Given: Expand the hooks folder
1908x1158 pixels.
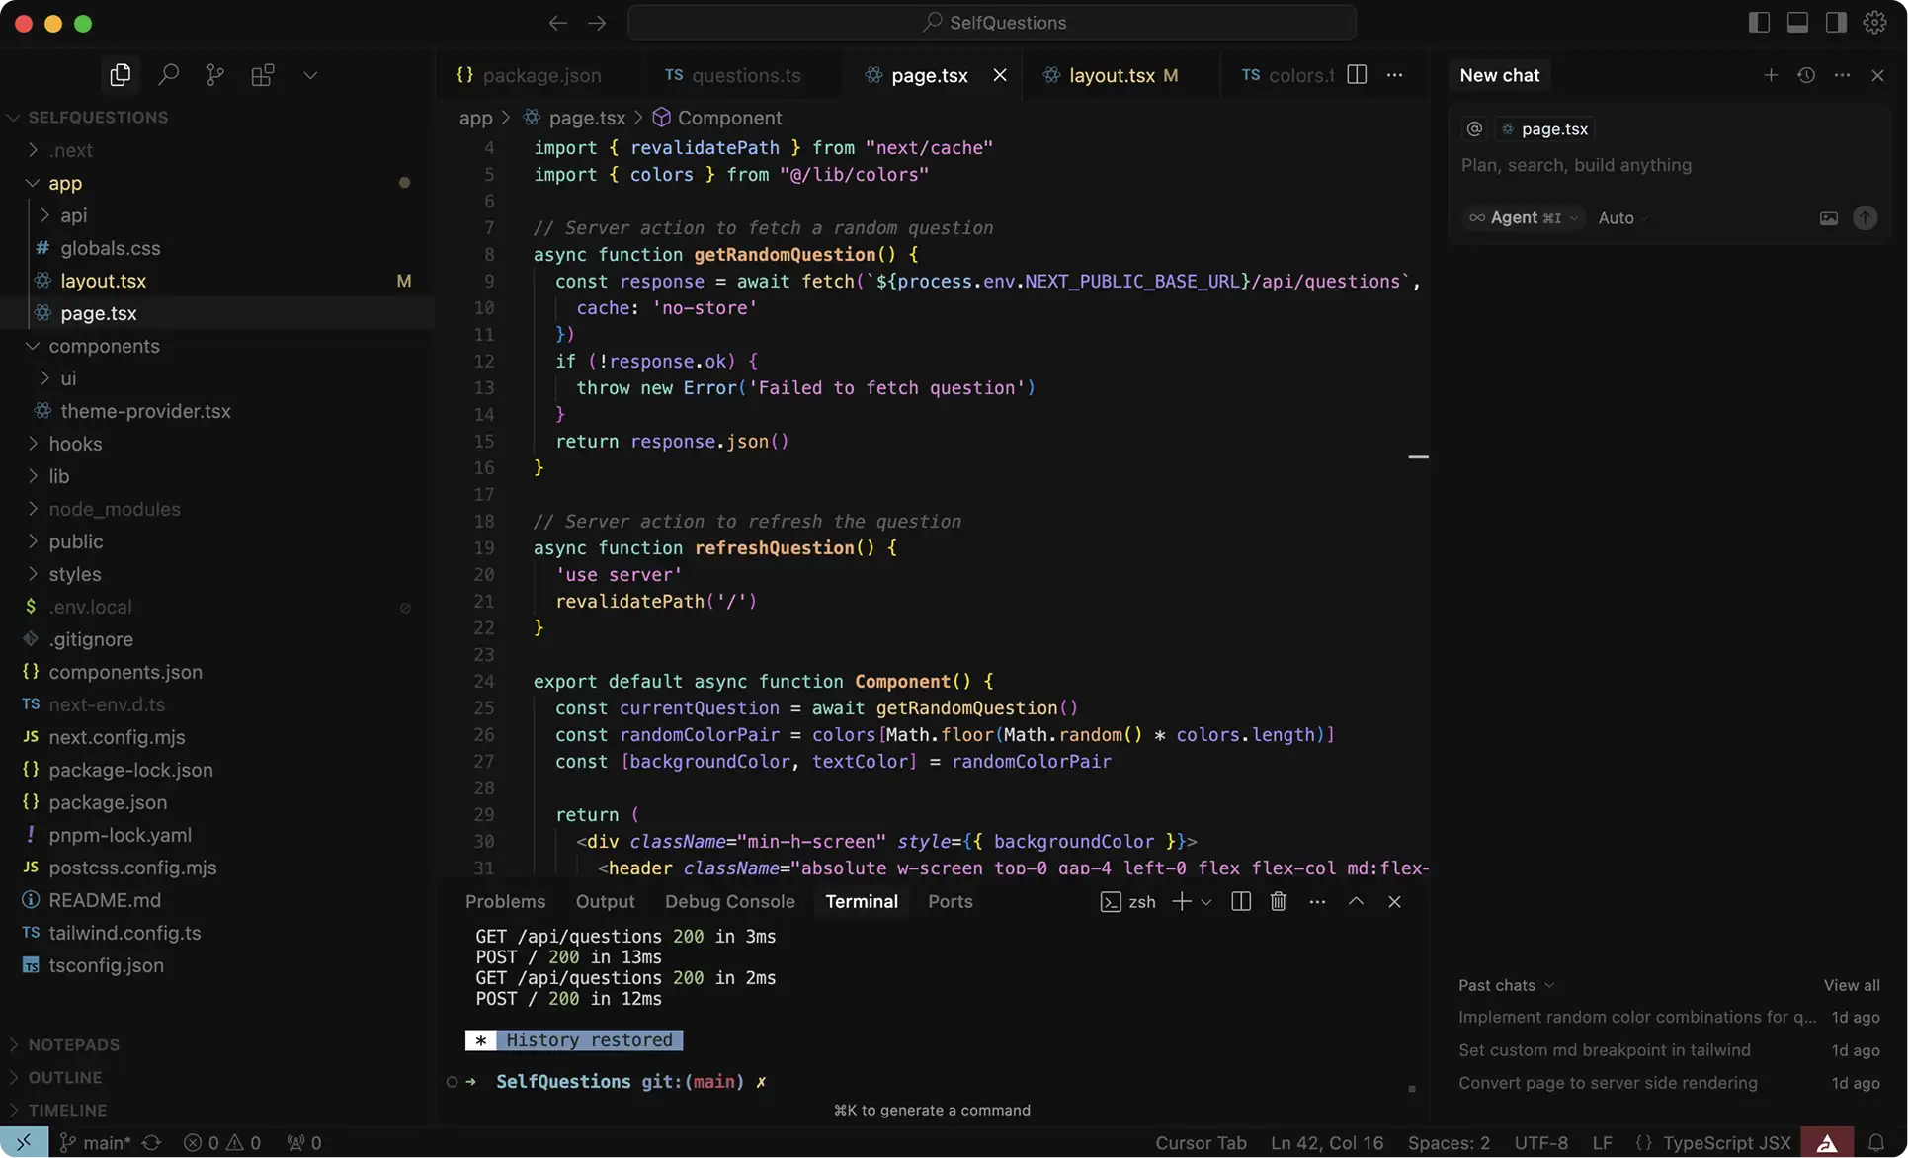Looking at the screenshot, I should (x=217, y=444).
